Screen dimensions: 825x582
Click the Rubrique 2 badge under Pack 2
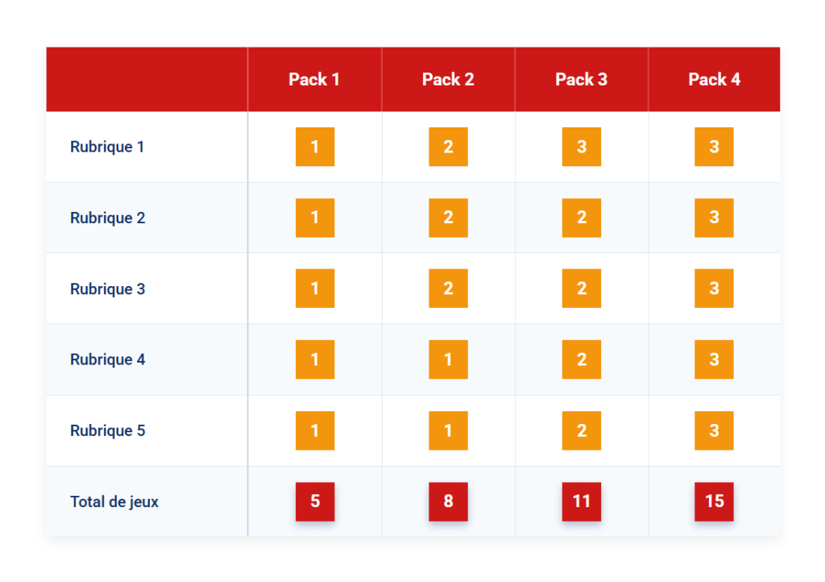click(448, 218)
